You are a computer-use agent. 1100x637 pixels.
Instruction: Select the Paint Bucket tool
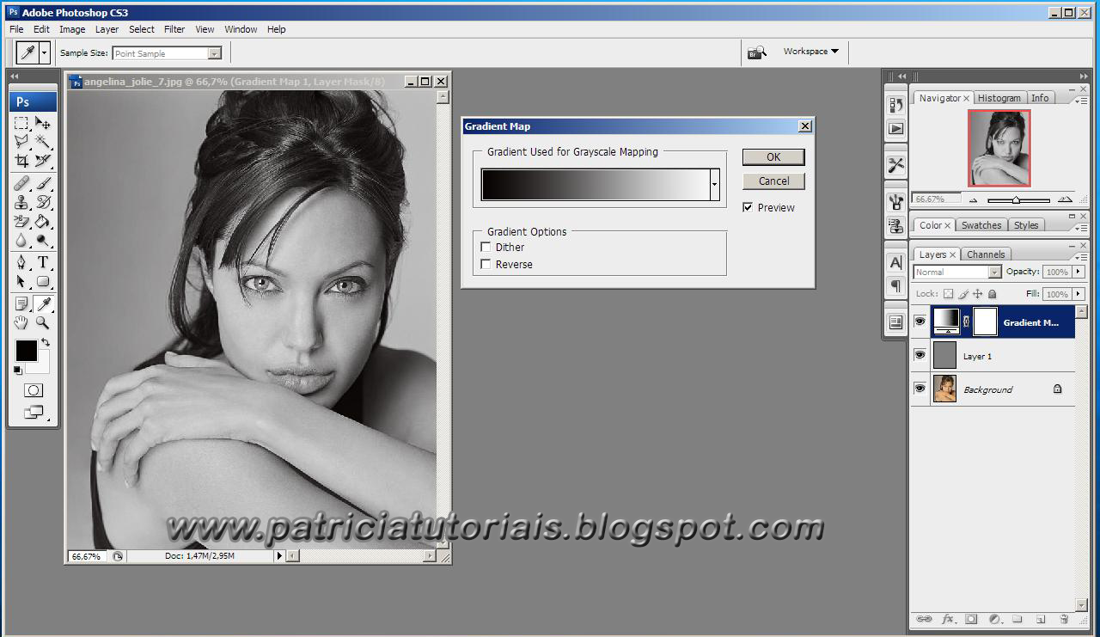coord(42,221)
